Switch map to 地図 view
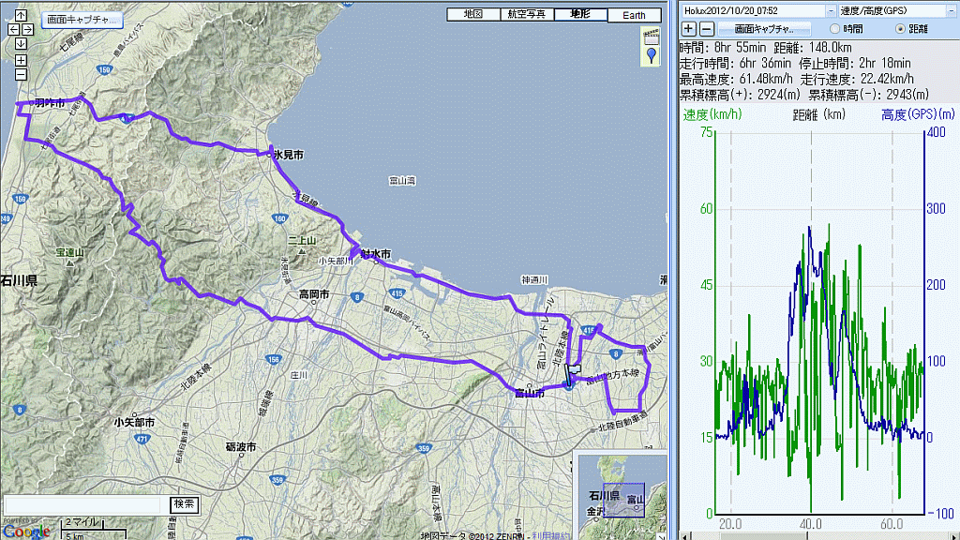The height and width of the screenshot is (540, 960). pyautogui.click(x=472, y=15)
